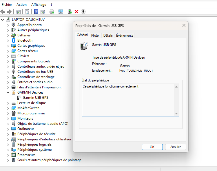Select the Général tab
Screen dimensions: 217x171
pyautogui.click(x=82, y=35)
